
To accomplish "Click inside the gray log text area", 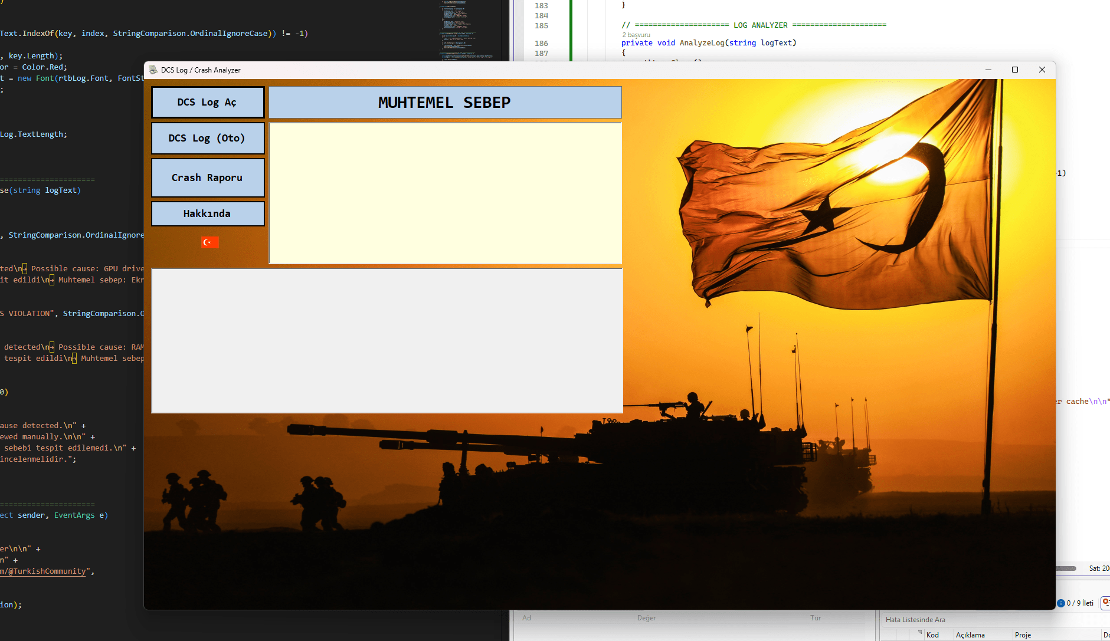I will [387, 340].
